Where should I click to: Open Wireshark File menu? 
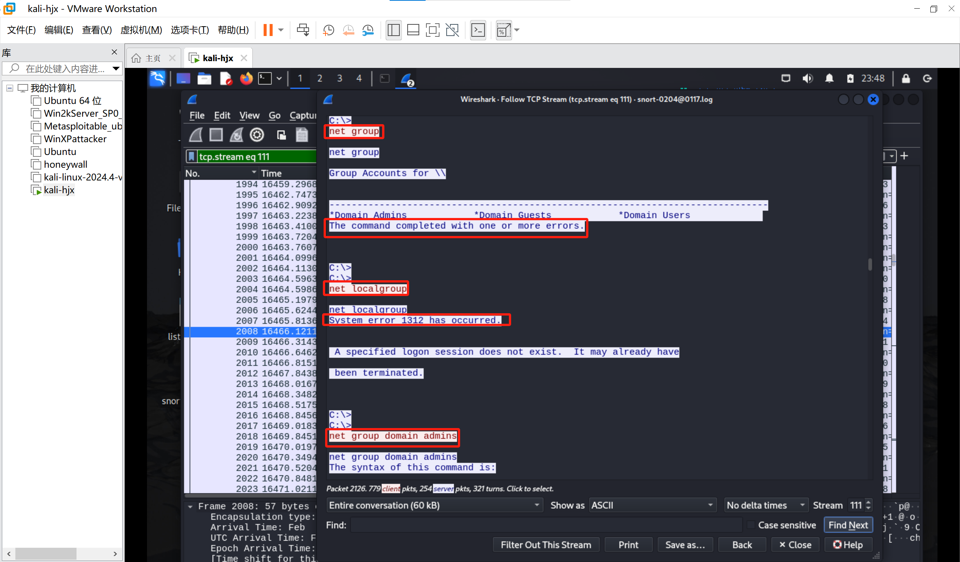coord(197,115)
